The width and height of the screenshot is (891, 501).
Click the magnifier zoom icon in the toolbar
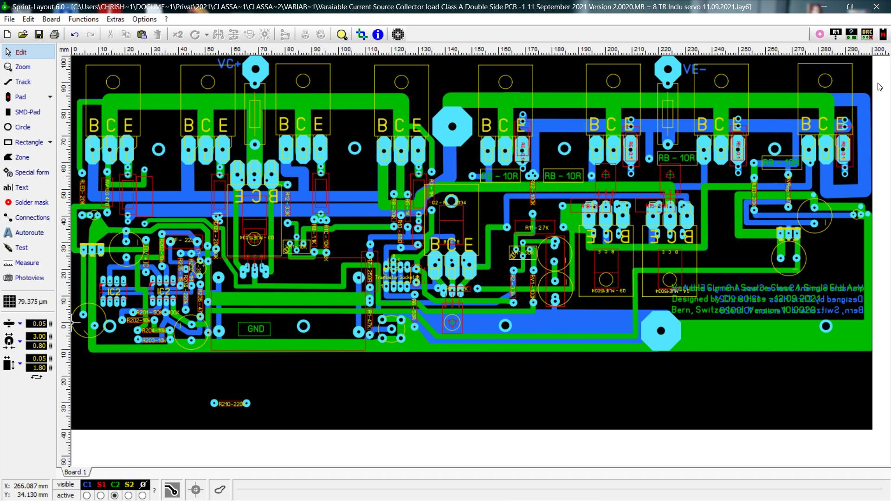[342, 34]
